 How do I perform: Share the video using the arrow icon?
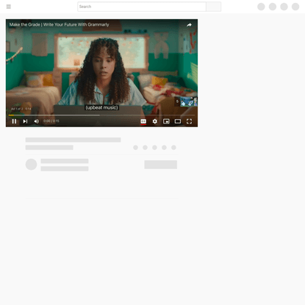click(x=189, y=25)
